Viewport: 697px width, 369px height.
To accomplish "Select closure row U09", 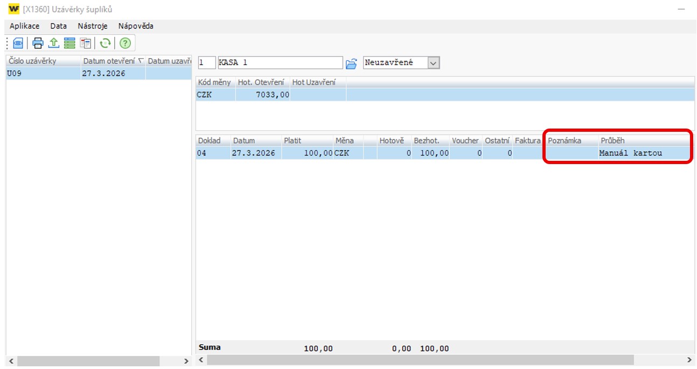I will coord(43,74).
